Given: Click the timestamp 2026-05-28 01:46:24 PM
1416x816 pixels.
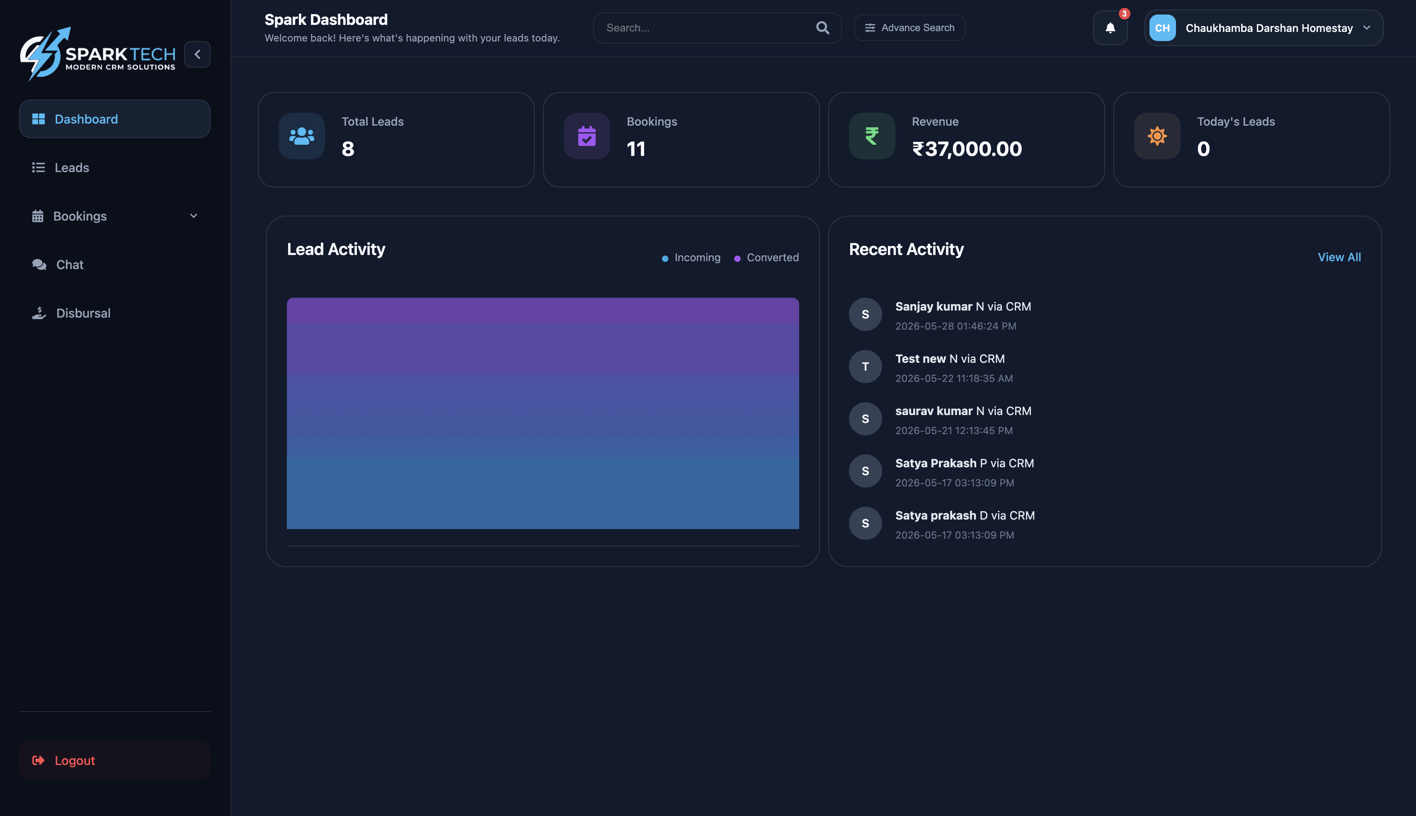Looking at the screenshot, I should (955, 326).
